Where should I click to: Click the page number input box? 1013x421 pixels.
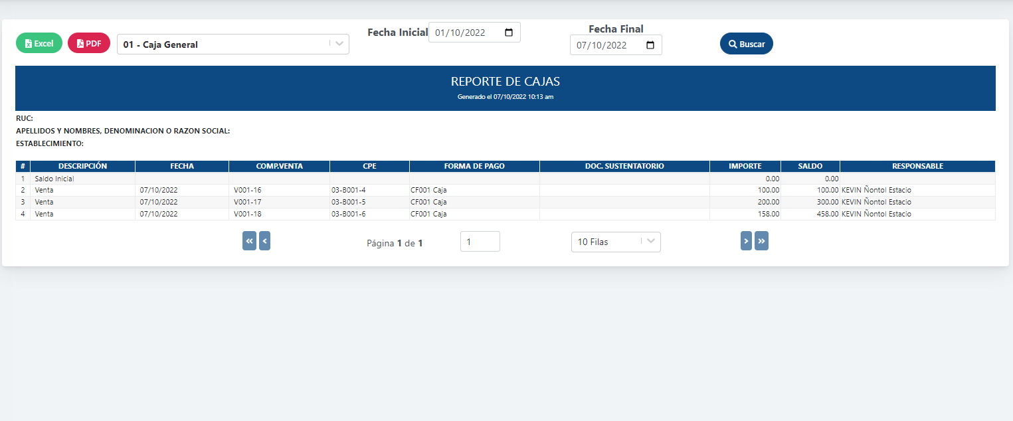click(x=480, y=242)
